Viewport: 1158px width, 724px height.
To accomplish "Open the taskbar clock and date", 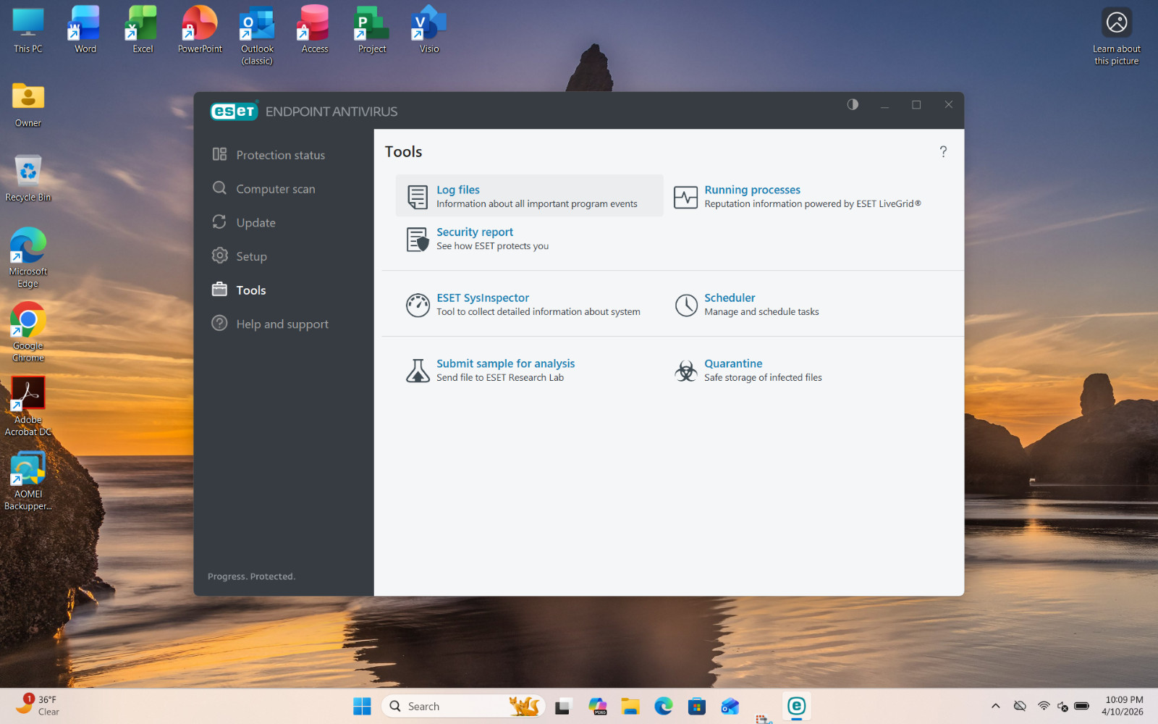I will 1123,706.
